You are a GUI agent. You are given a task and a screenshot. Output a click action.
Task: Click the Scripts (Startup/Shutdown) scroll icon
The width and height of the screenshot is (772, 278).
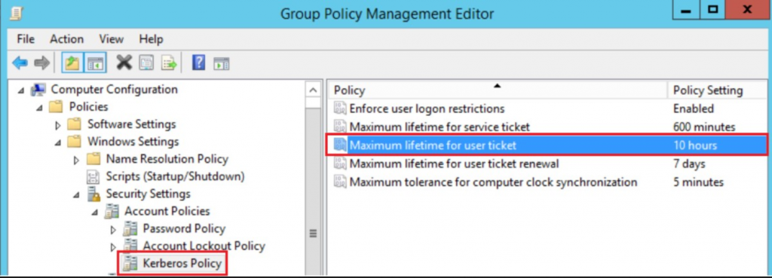click(93, 176)
